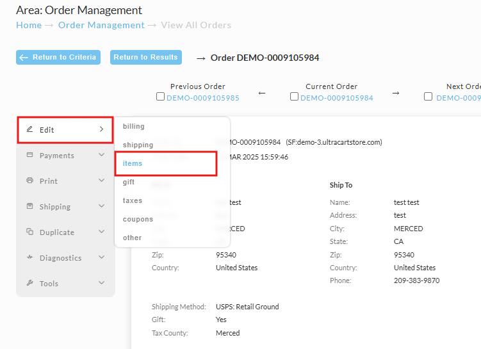Viewport: 481px width, 349px height.
Task: Collapse the Edit submenu chevron
Action: click(102, 129)
